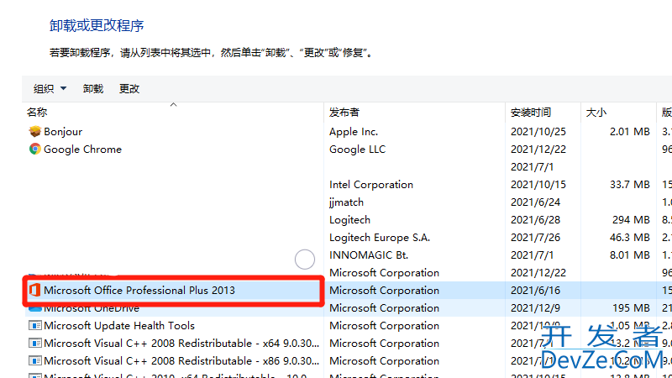Click the 更改 toolbar button
Viewport: 672px width, 378px height.
click(x=129, y=89)
